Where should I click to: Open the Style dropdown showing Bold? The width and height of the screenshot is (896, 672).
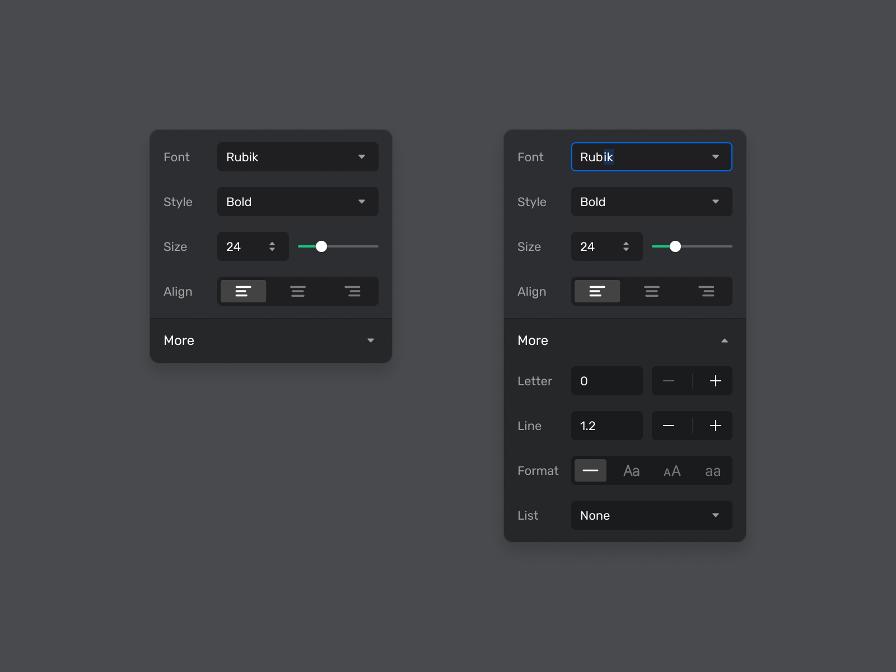point(297,202)
